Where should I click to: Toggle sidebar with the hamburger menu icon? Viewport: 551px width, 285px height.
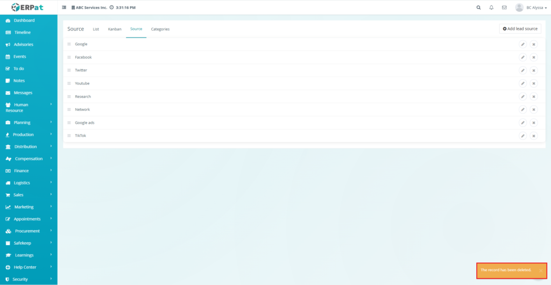(64, 8)
